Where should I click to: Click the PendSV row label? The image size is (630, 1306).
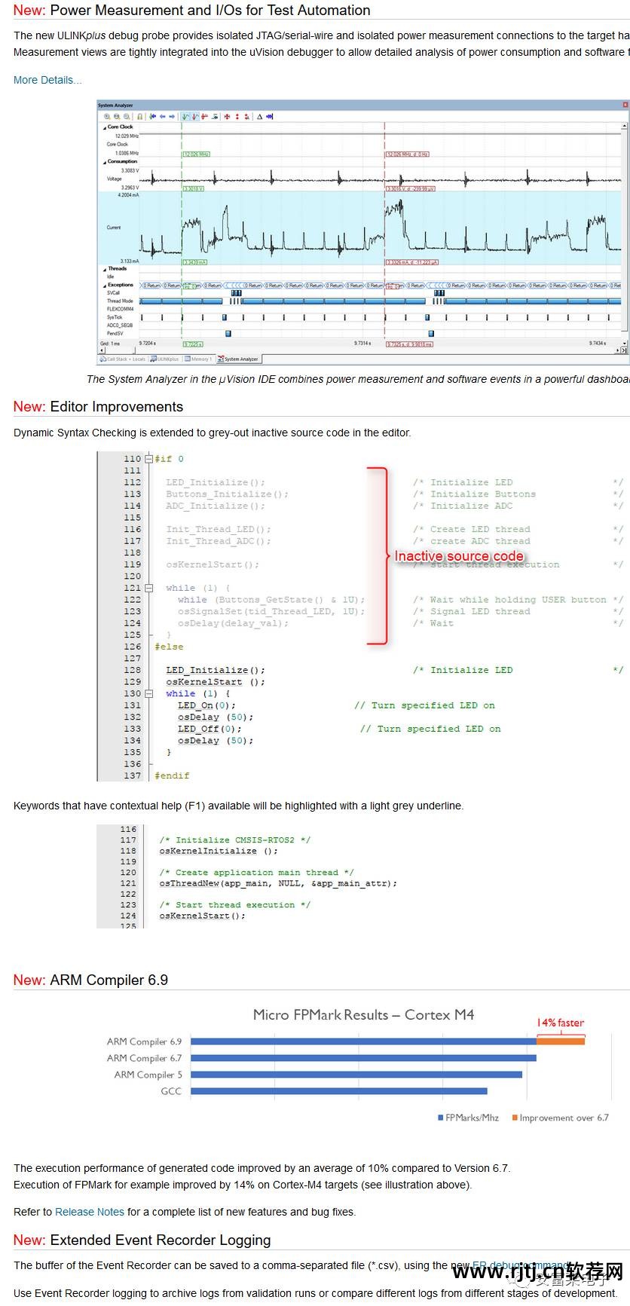click(115, 334)
